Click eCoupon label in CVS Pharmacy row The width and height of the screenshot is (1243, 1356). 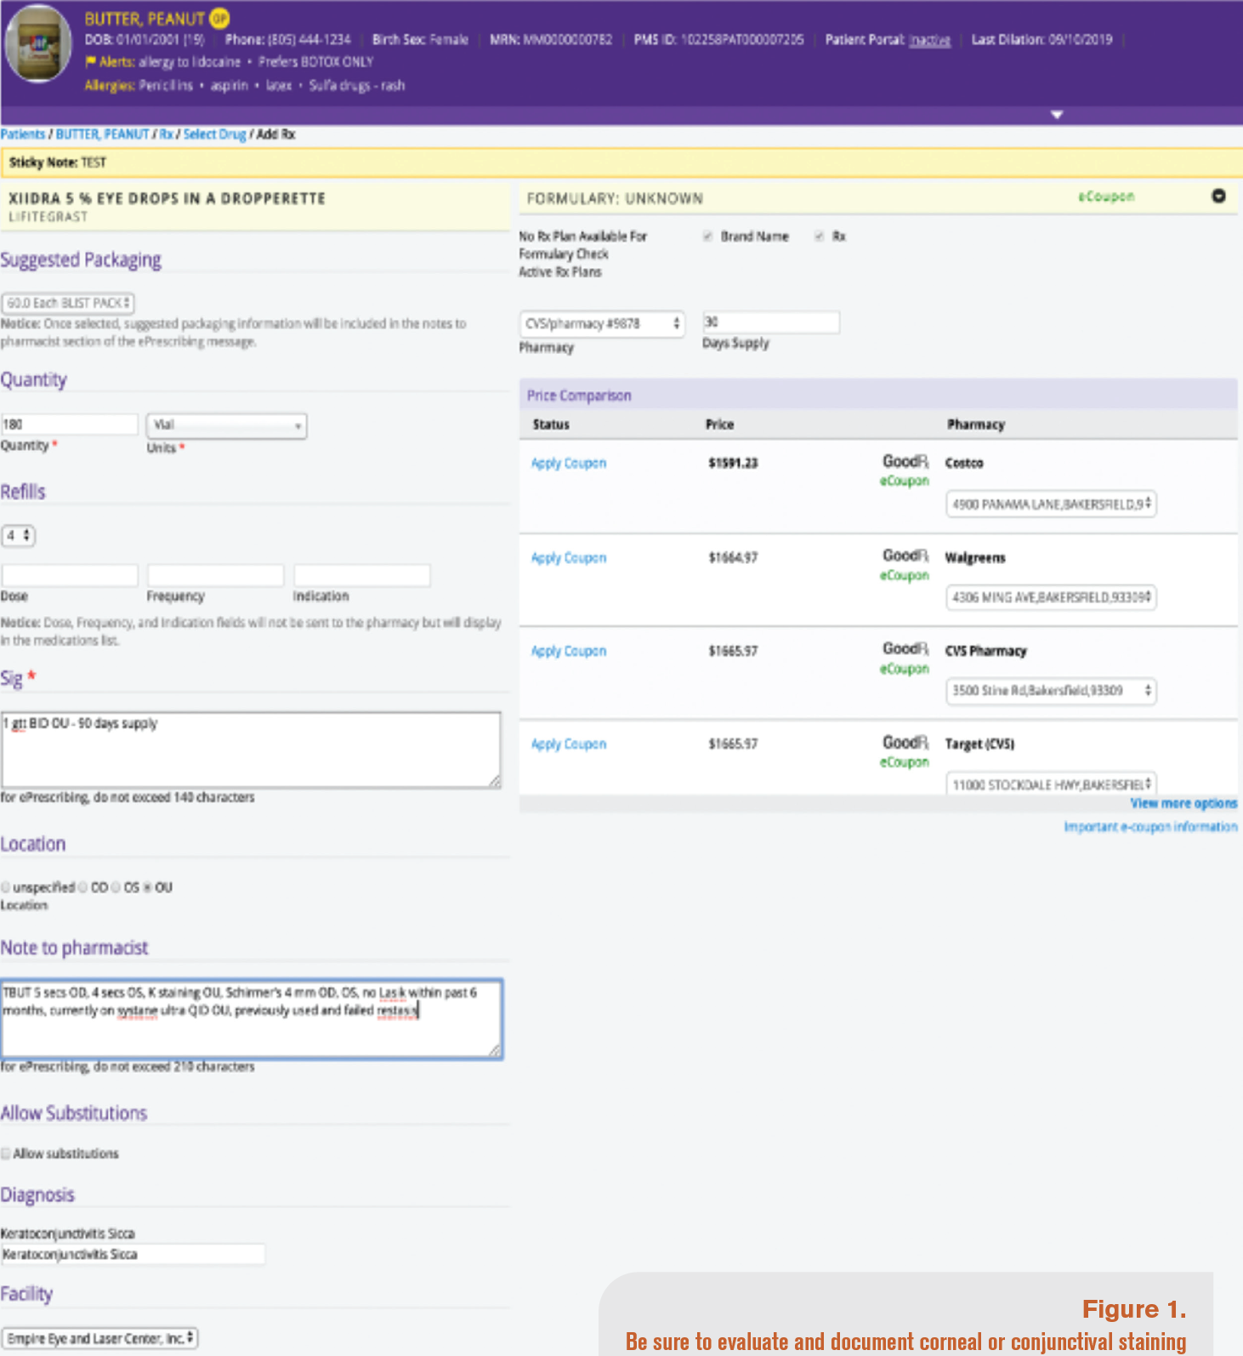tap(905, 669)
